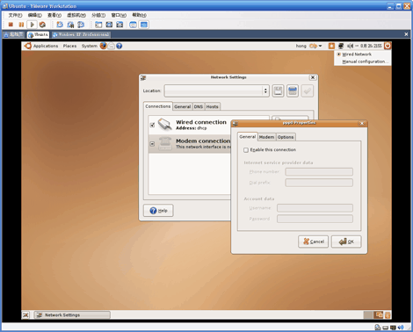This screenshot has height=332, width=413.
Task: Select General tab in ppp0 Properties
Action: click(248, 137)
